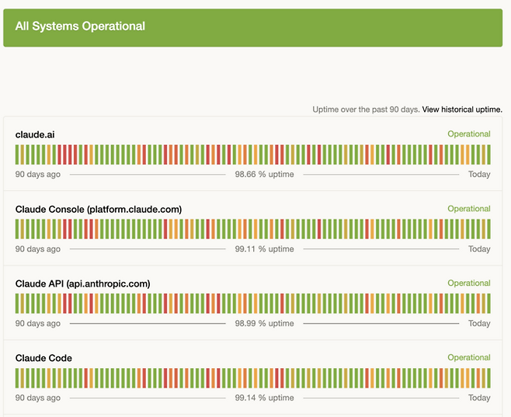511x417 pixels.
Task: Click the 98.66 % uptime value
Action: click(x=264, y=174)
